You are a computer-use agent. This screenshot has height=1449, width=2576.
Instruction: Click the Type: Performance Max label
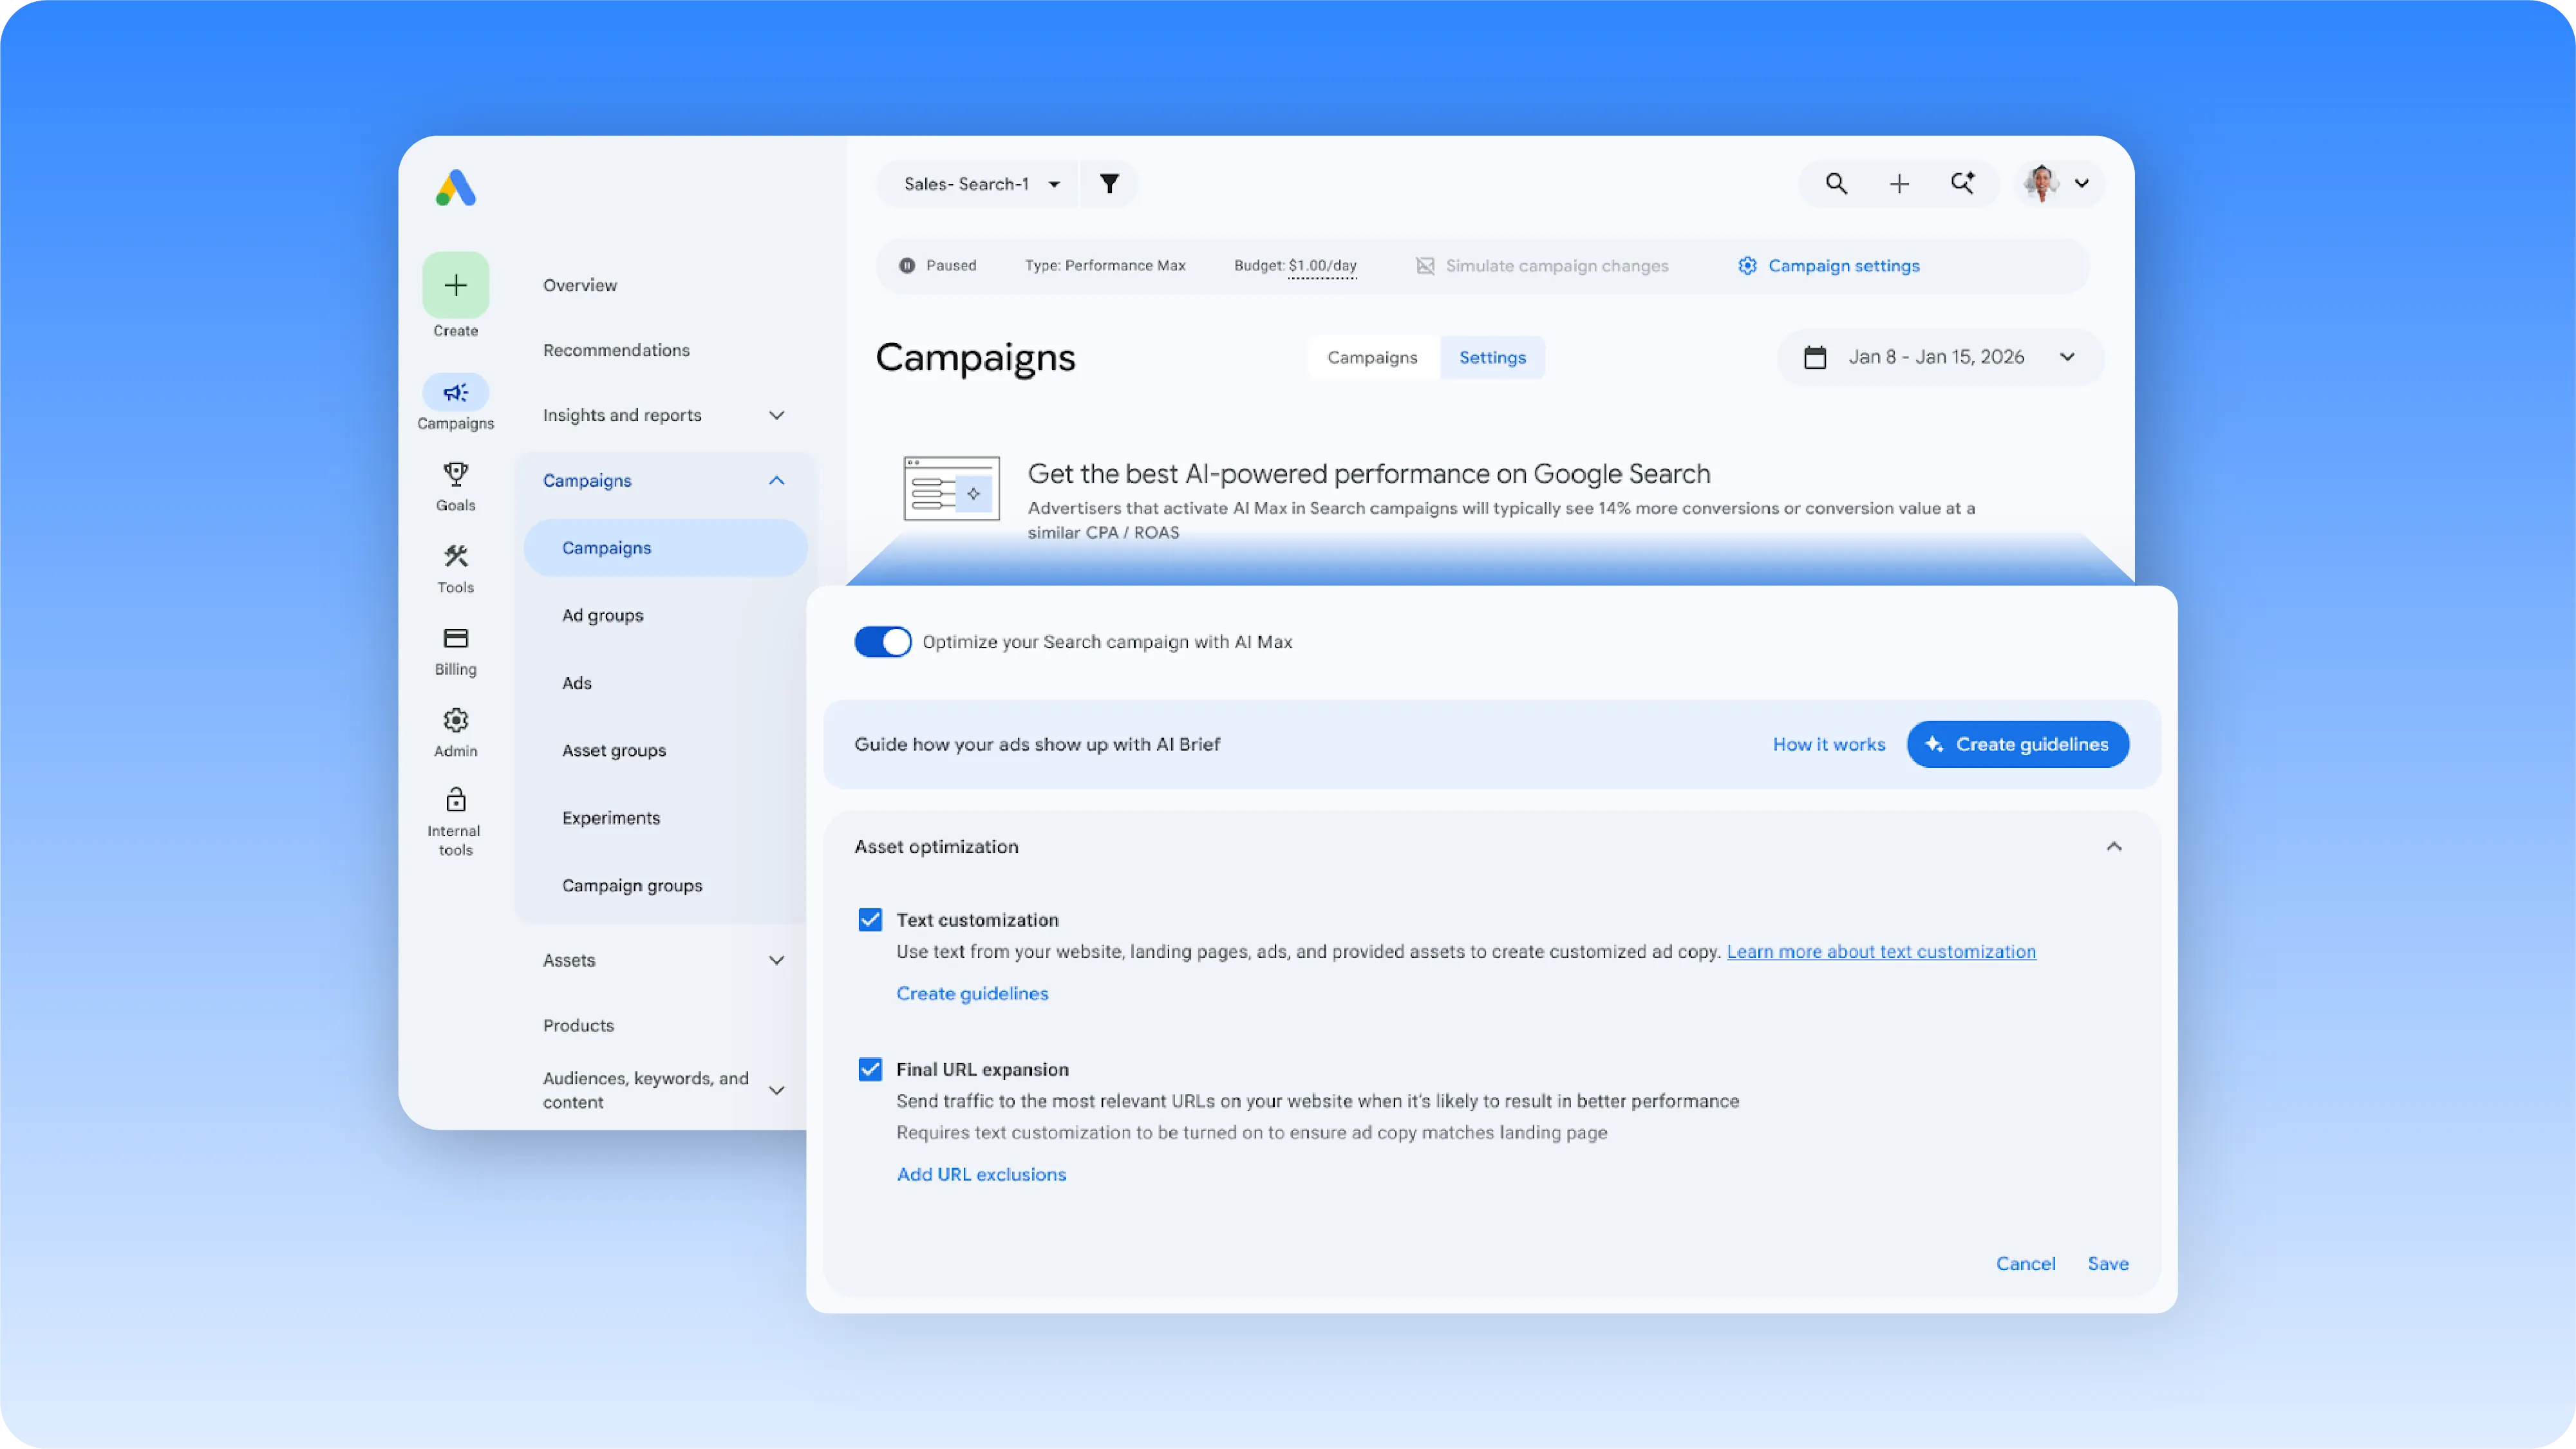pos(1105,266)
